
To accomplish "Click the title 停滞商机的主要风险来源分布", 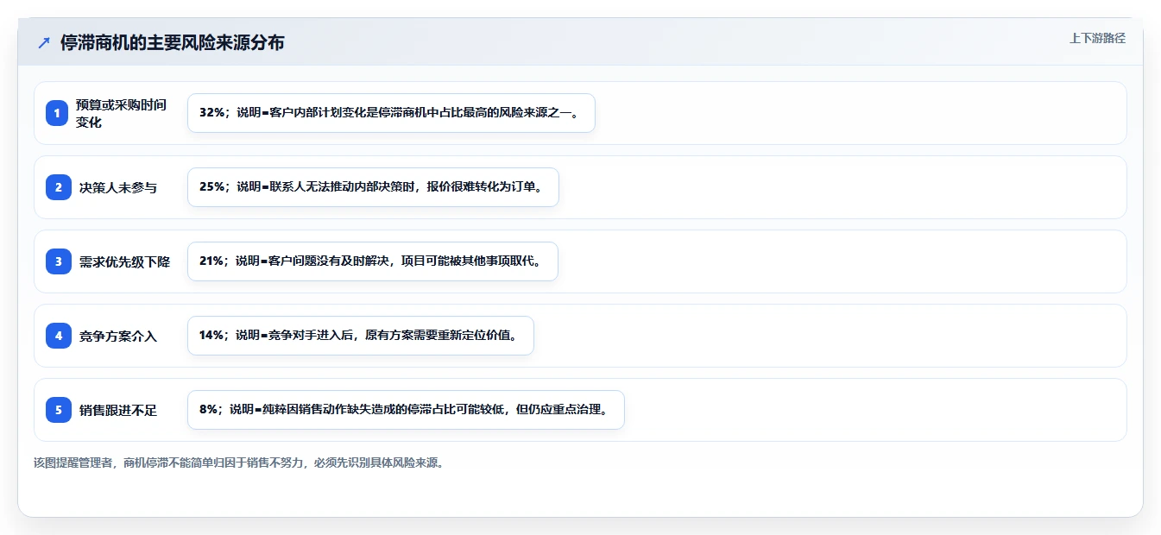I will pos(172,43).
